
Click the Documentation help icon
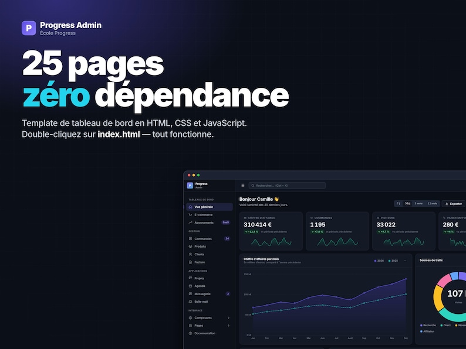tap(191, 333)
